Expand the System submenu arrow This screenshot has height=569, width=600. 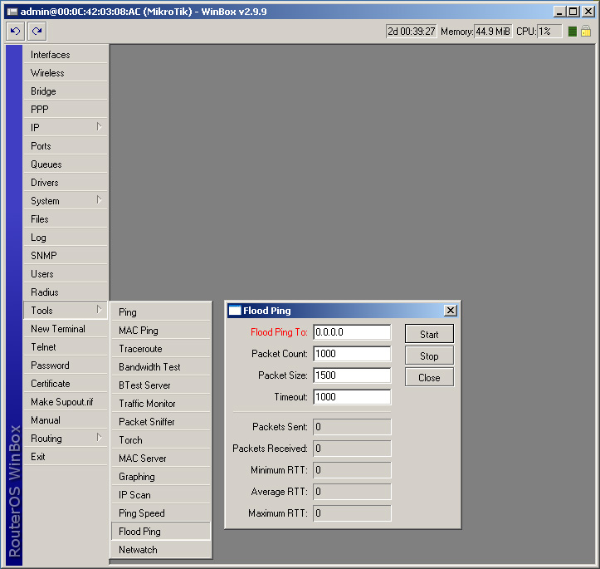click(x=99, y=200)
